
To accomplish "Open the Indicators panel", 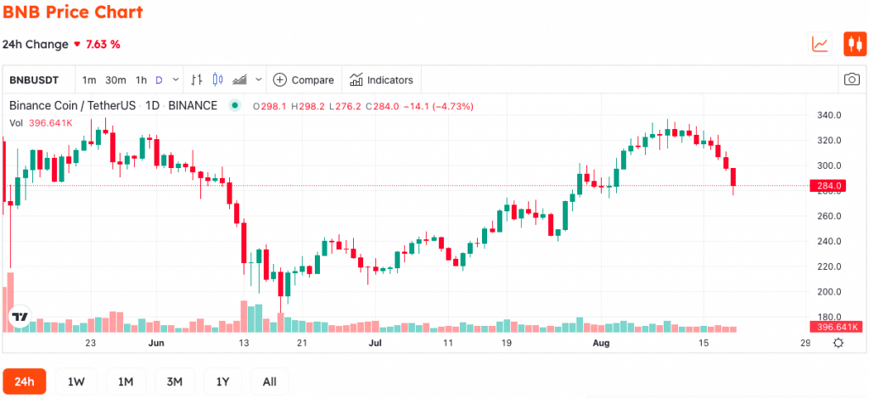I will click(x=381, y=80).
